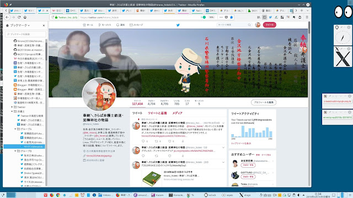Click the address bar URL field
353x198 pixels.
[x=140, y=17]
